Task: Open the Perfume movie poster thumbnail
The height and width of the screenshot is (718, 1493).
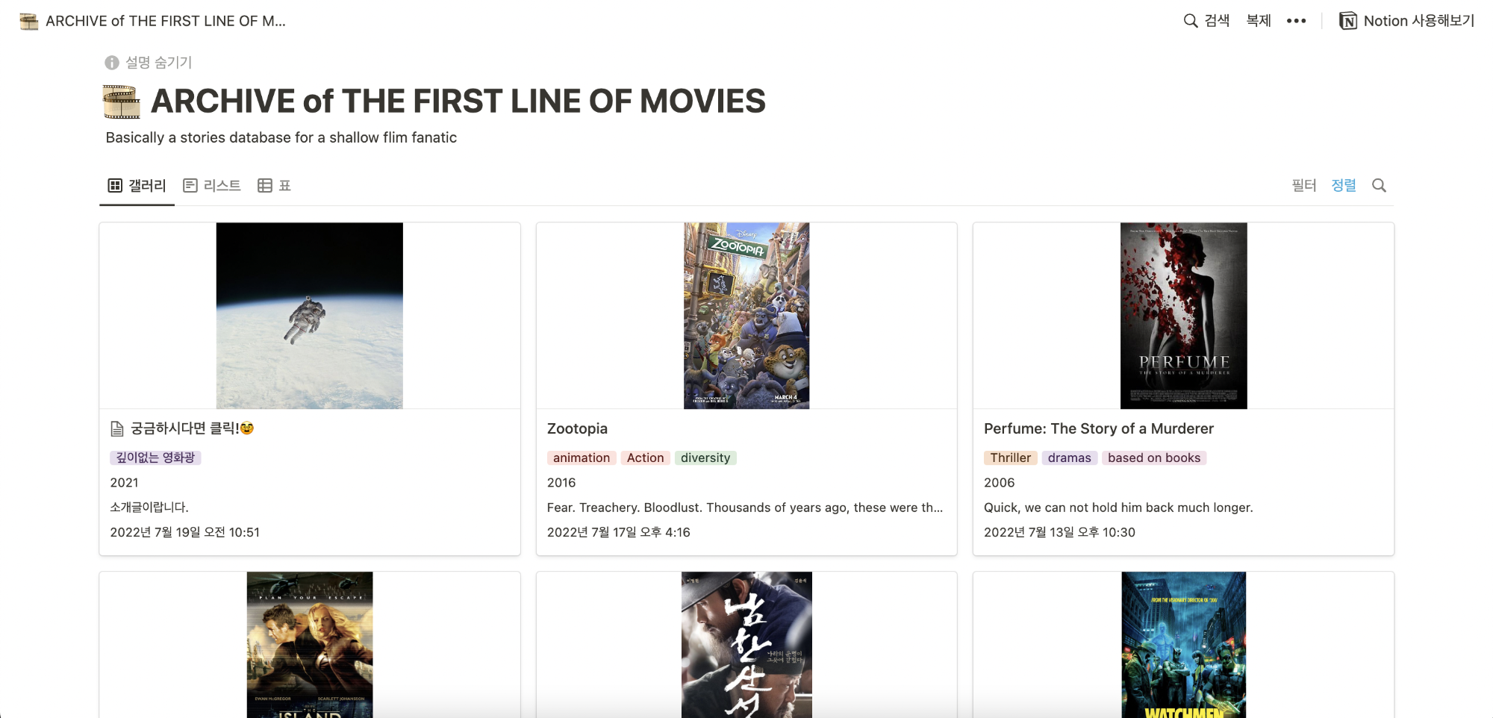Action: pos(1183,315)
